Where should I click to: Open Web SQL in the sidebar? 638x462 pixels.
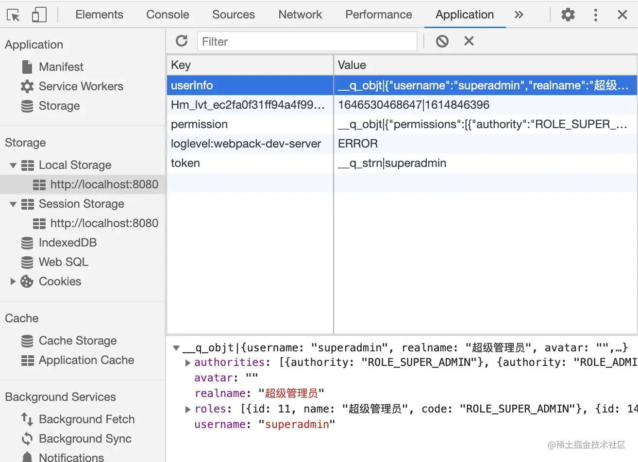(63, 262)
